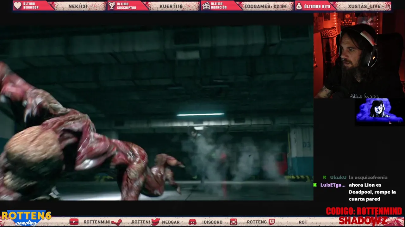Click the Discord icon in bottom bar

click(x=192, y=222)
